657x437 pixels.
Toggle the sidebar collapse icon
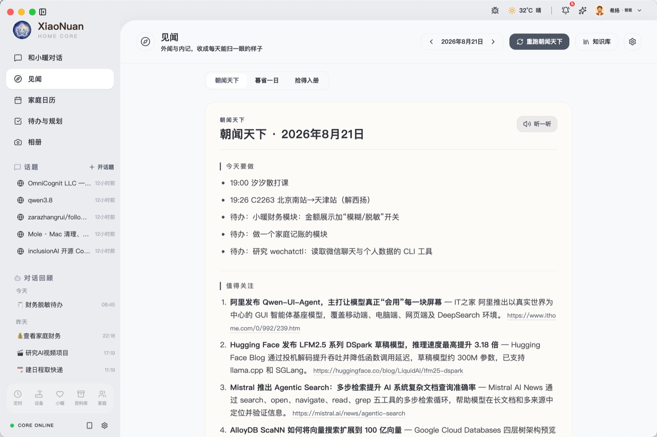click(43, 12)
